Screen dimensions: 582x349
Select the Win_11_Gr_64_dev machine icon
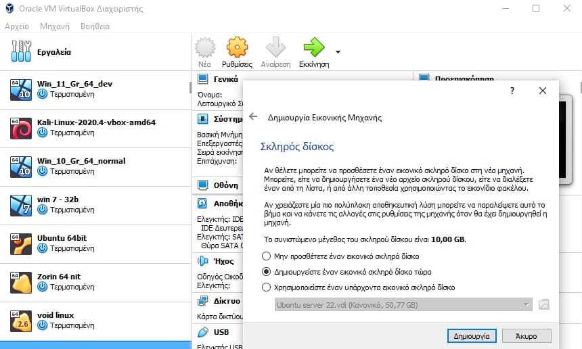tap(21, 89)
